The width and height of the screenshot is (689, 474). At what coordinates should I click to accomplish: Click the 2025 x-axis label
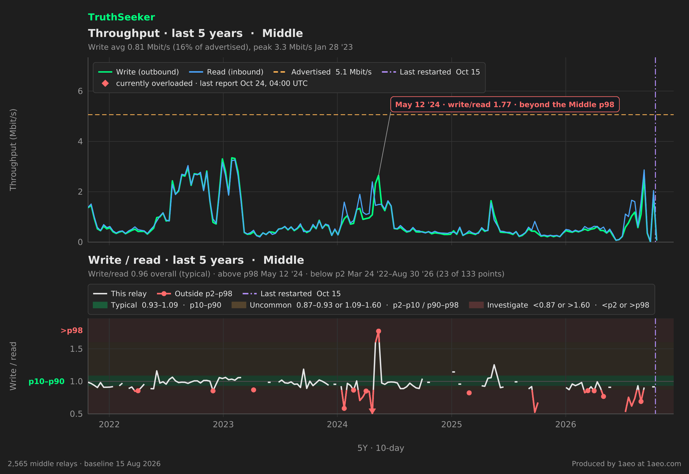452,425
